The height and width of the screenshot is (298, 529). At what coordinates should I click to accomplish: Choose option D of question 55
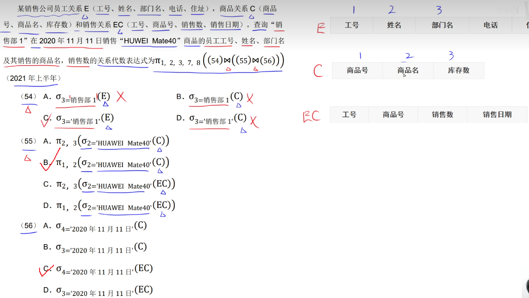109,206
